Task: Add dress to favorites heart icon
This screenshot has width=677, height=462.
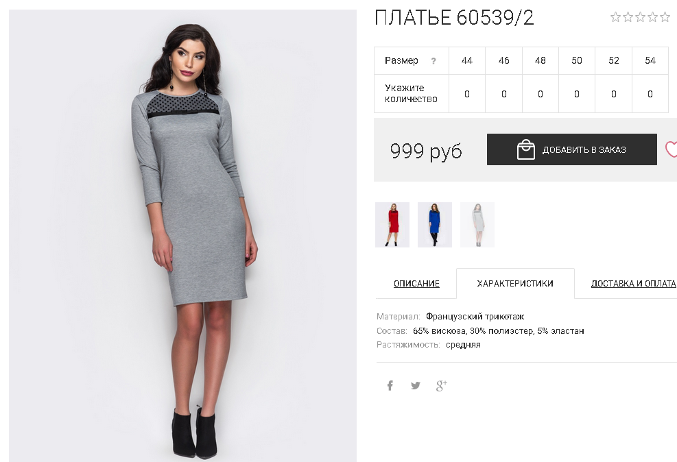Action: coord(672,149)
